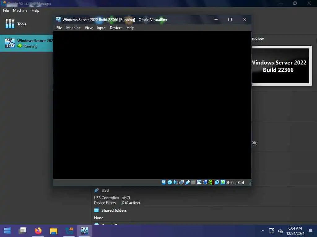Open the network tray icon
317x237 pixels.
point(271,231)
